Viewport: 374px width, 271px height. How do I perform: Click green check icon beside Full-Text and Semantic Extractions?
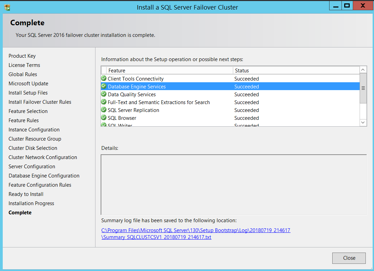coord(104,102)
